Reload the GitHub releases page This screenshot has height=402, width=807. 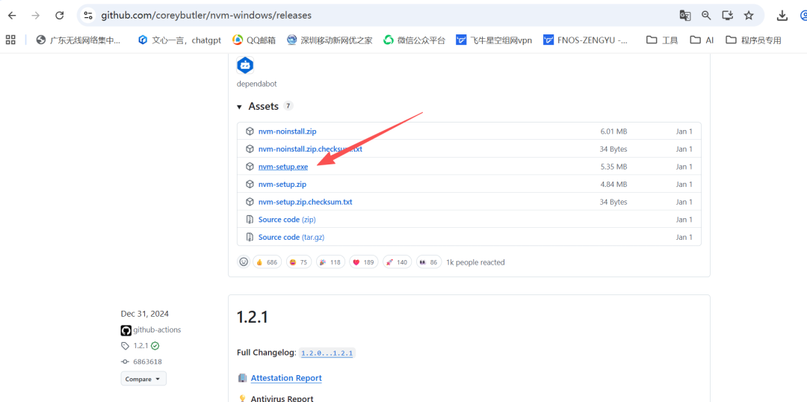pyautogui.click(x=60, y=16)
